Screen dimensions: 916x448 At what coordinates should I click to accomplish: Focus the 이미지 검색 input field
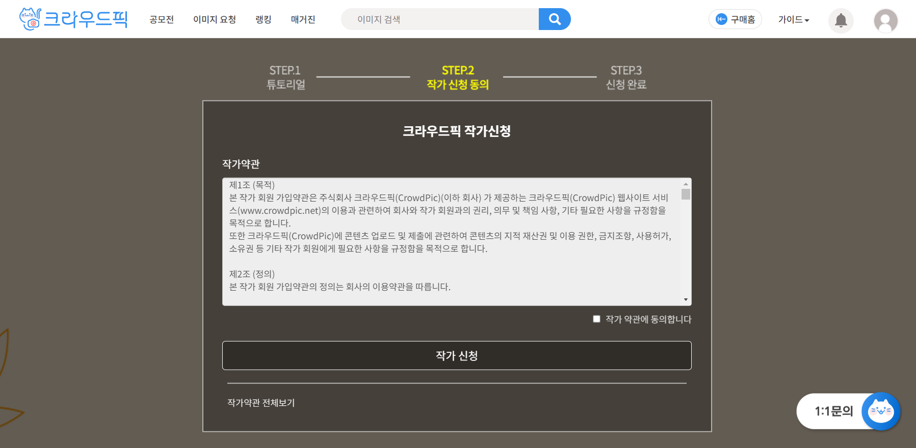[x=440, y=19]
